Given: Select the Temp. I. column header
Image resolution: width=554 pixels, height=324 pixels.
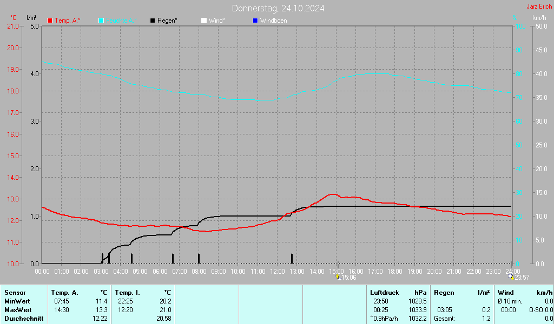Looking at the screenshot, I should (127, 293).
